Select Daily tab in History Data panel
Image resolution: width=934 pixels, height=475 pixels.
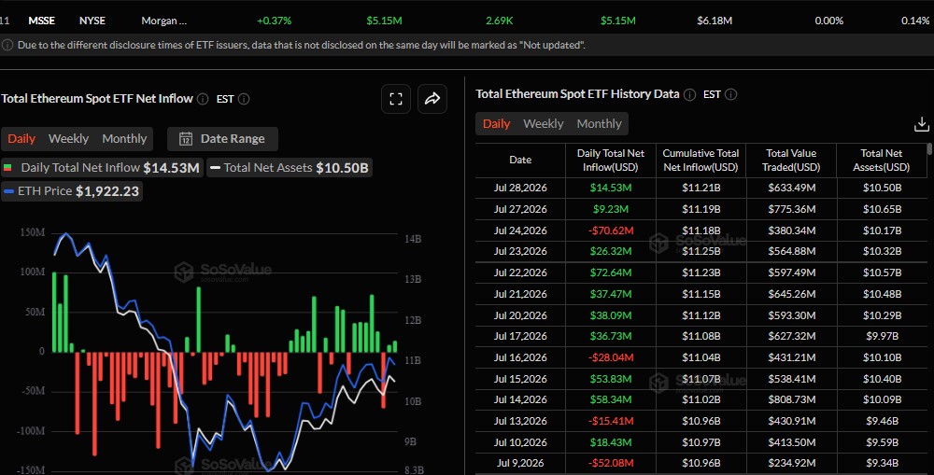[496, 124]
